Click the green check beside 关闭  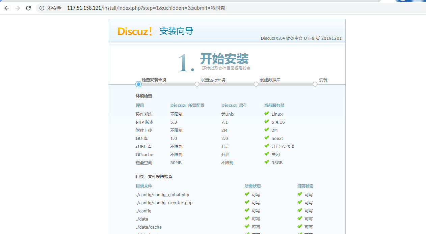pyautogui.click(x=267, y=154)
